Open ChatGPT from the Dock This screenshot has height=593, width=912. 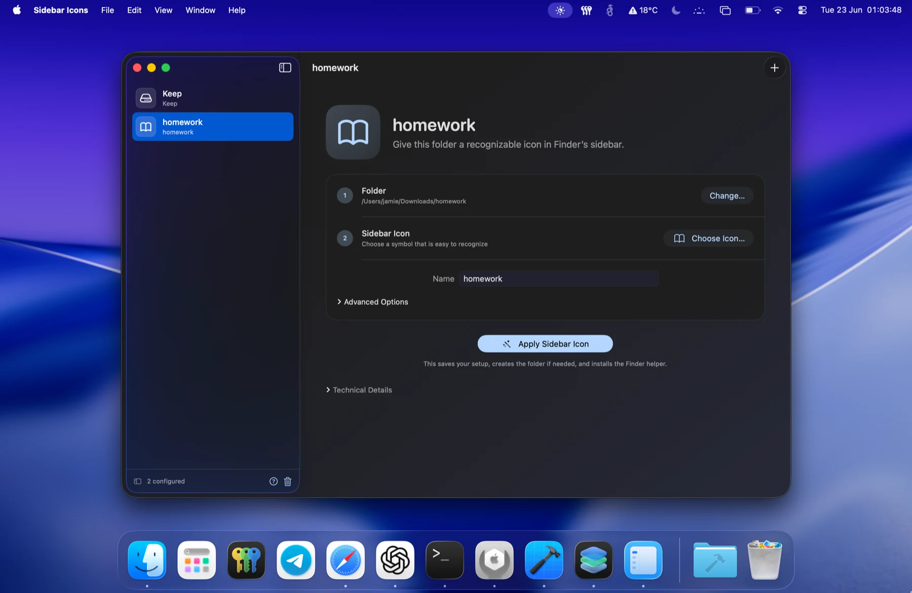pyautogui.click(x=395, y=560)
